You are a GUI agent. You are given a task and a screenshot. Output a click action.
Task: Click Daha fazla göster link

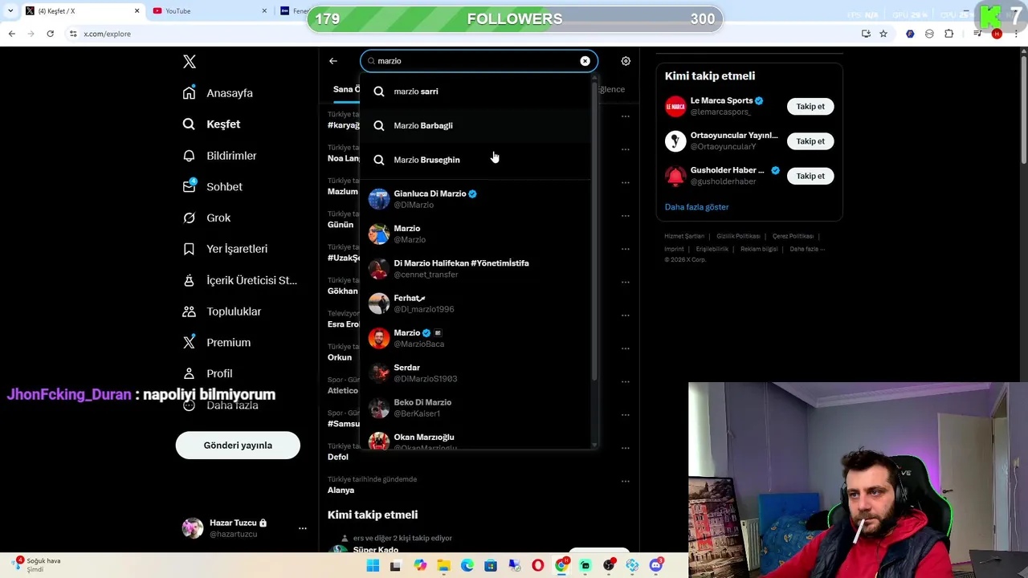[696, 207]
